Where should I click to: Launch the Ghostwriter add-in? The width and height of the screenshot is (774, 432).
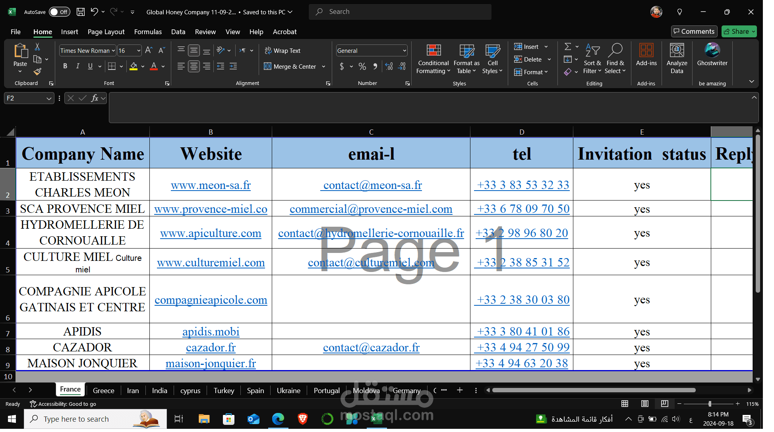(x=712, y=50)
